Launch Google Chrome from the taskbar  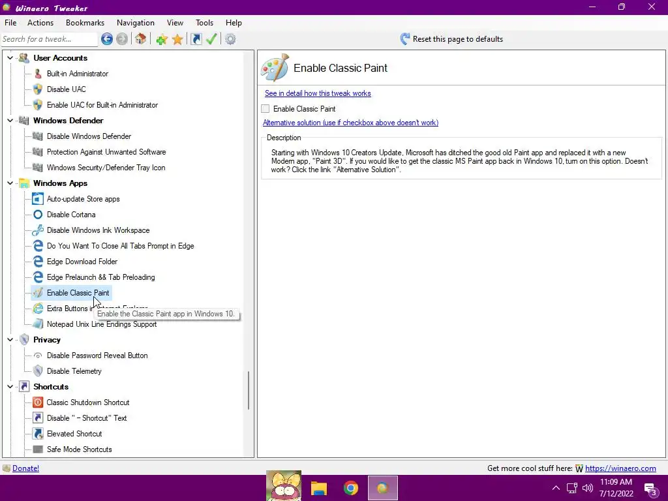click(x=350, y=488)
